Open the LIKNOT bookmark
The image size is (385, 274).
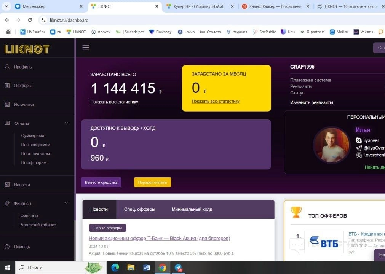[x=76, y=32]
